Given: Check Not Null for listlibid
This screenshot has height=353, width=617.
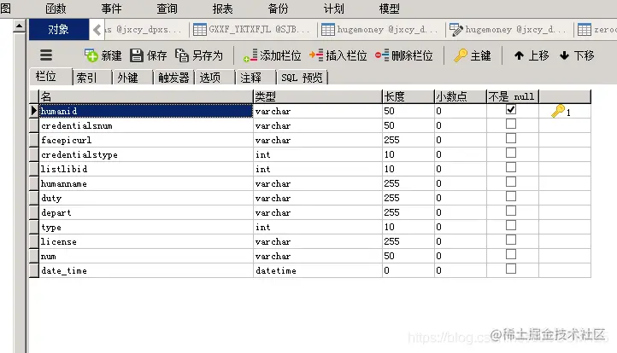Looking at the screenshot, I should tap(511, 168).
